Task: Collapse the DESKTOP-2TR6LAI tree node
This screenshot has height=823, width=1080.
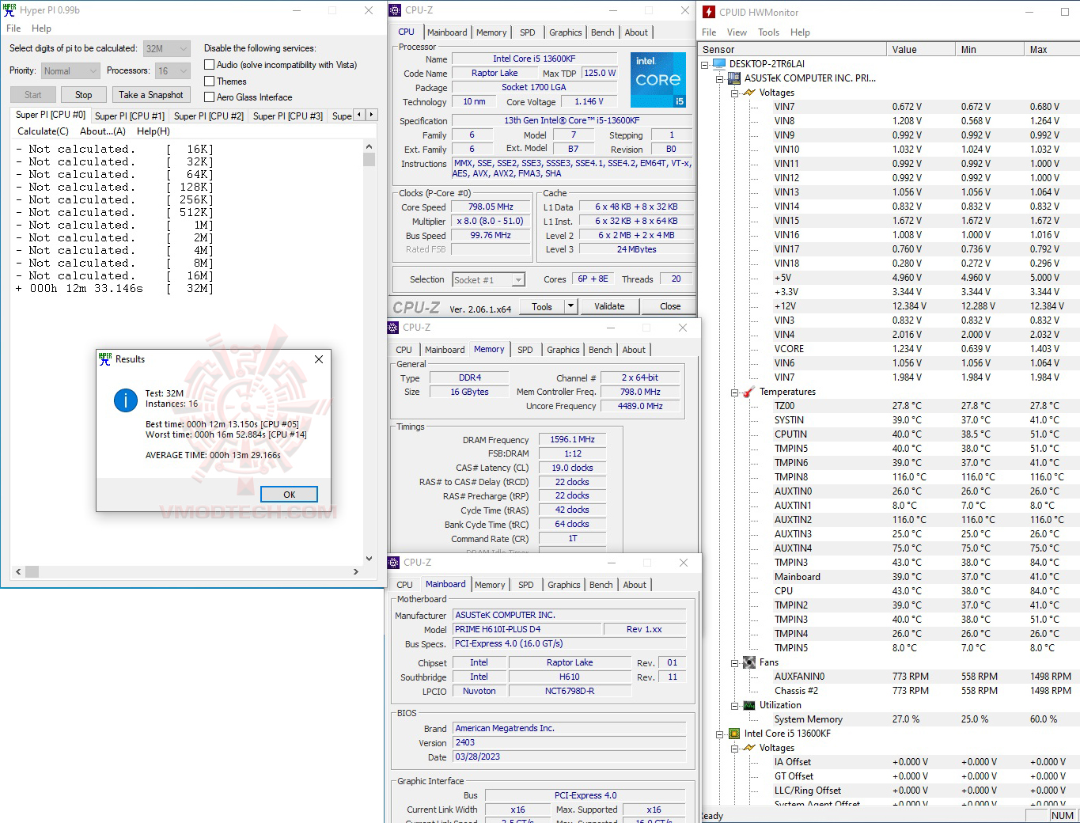Action: (x=704, y=64)
